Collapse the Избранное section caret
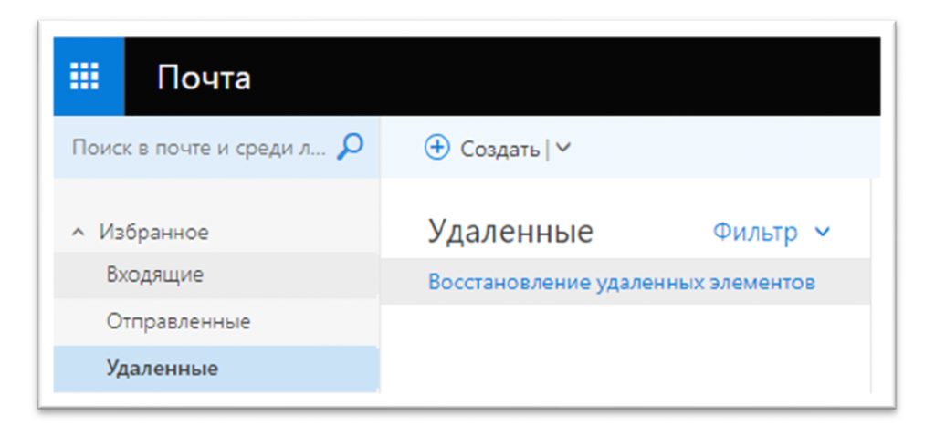This screenshot has width=935, height=426. pos(79,234)
